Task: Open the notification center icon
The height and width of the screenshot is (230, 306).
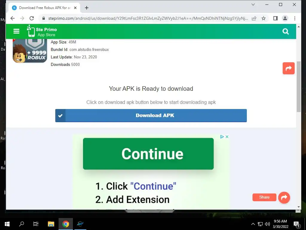Action: click(296, 224)
